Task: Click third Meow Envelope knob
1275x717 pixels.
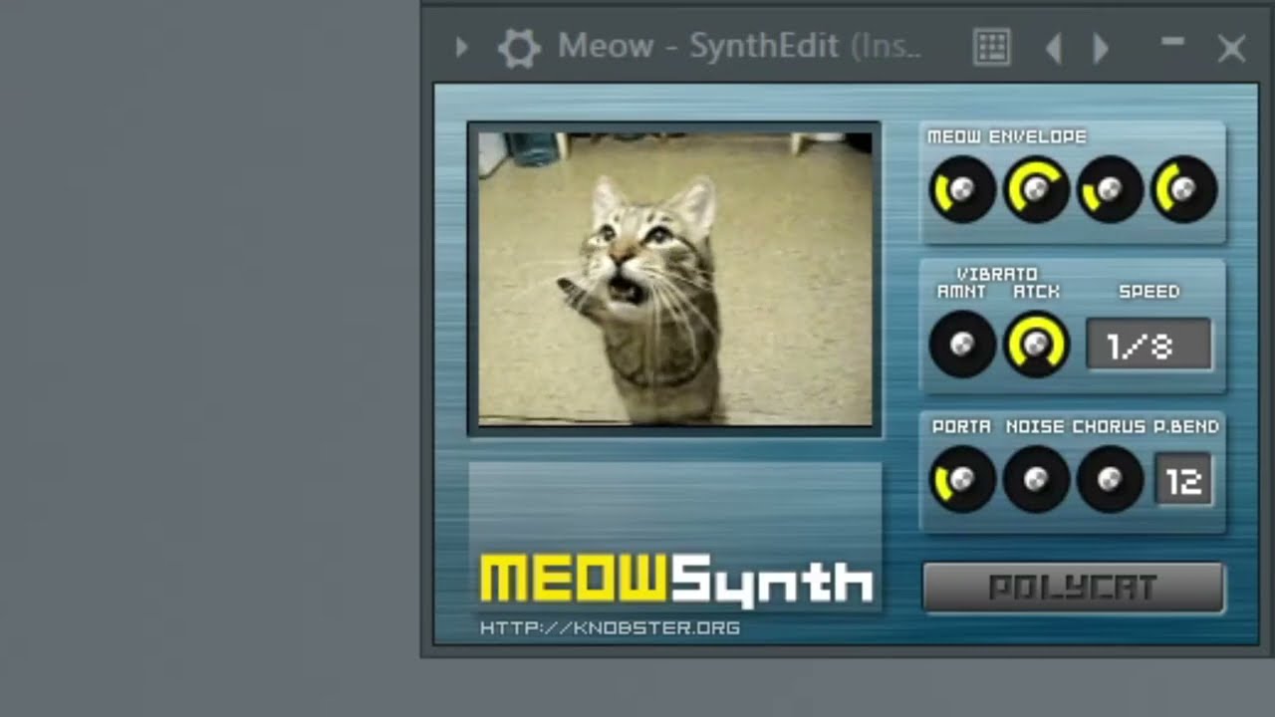Action: coord(1110,189)
